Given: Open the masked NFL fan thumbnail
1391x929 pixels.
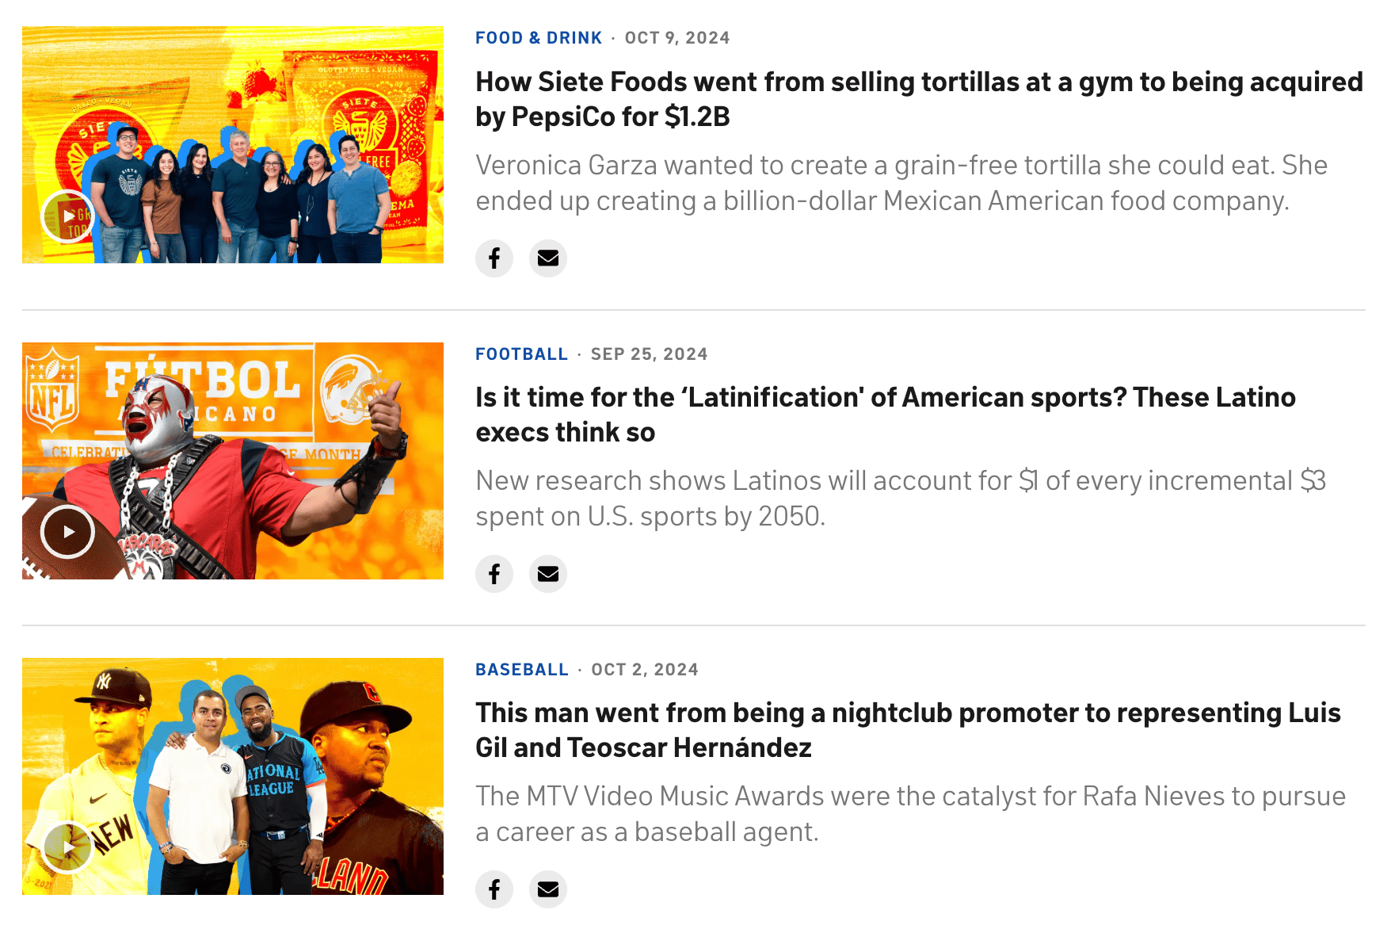Looking at the screenshot, I should point(233,461).
